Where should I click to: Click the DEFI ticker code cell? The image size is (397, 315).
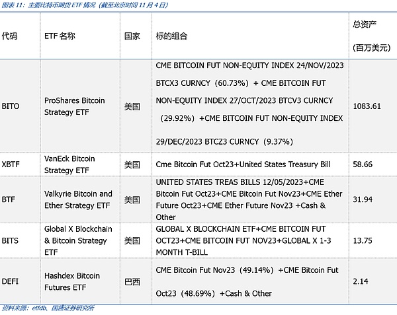tap(10, 281)
